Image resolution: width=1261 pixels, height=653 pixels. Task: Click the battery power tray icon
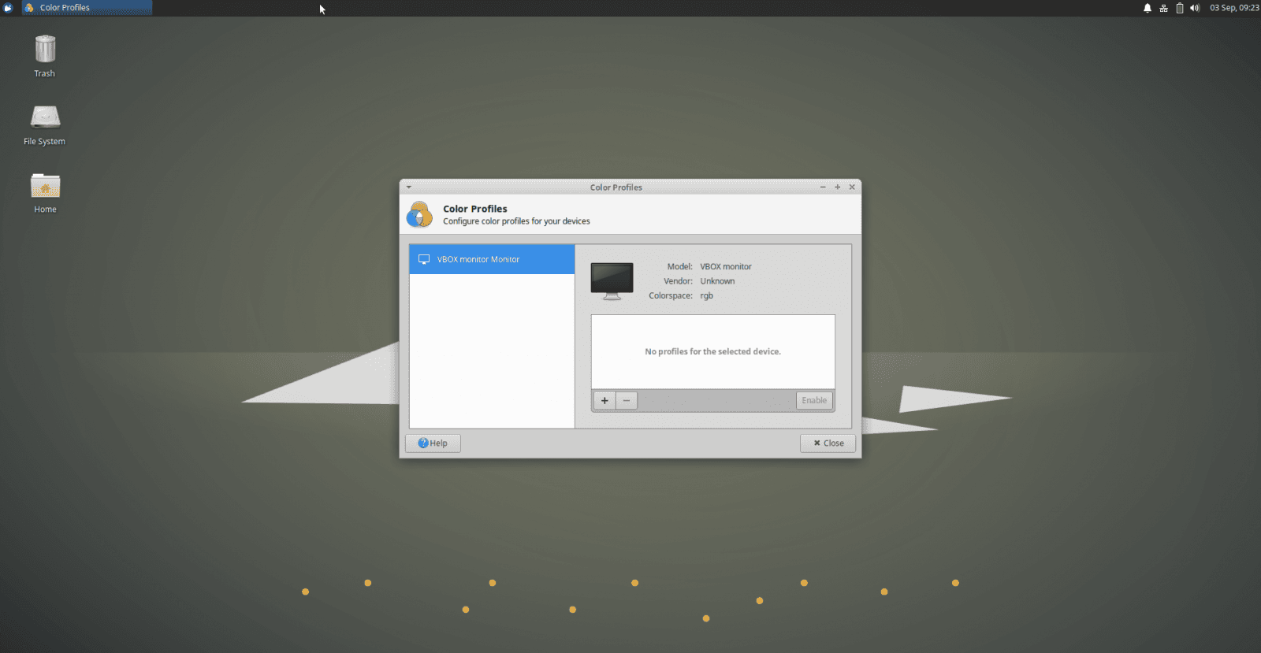click(x=1180, y=8)
